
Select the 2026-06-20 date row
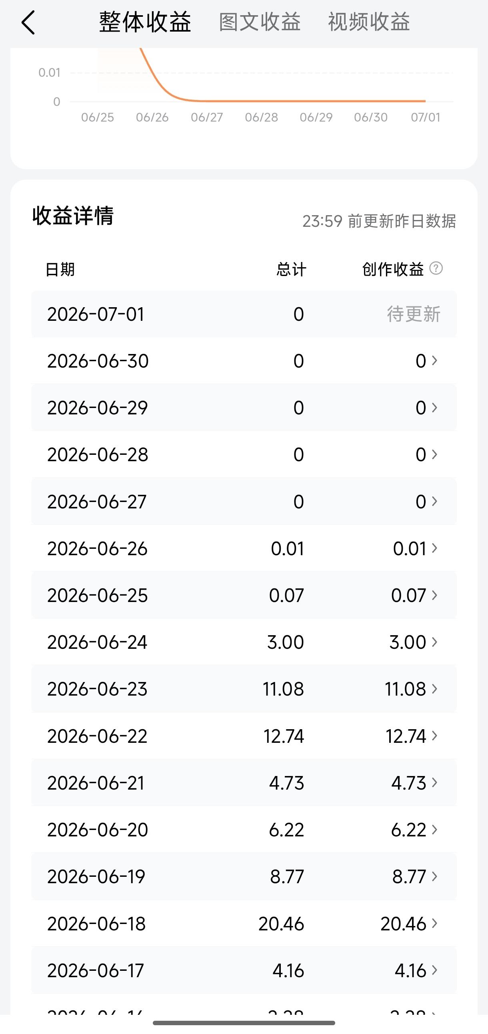(x=244, y=829)
